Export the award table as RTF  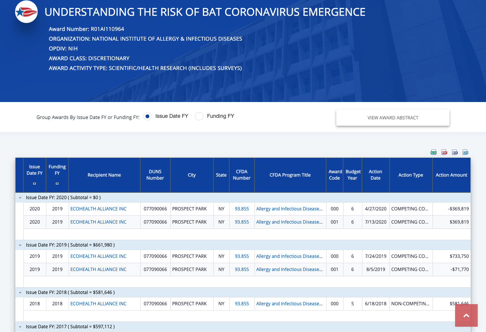(x=455, y=152)
